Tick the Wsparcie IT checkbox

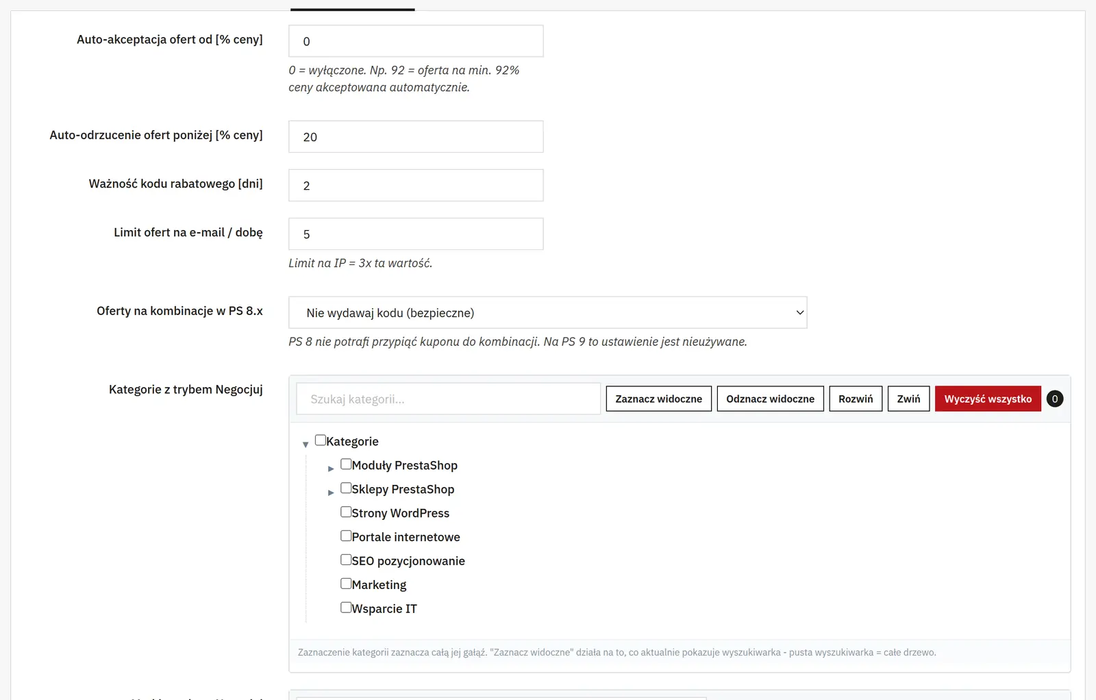346,608
